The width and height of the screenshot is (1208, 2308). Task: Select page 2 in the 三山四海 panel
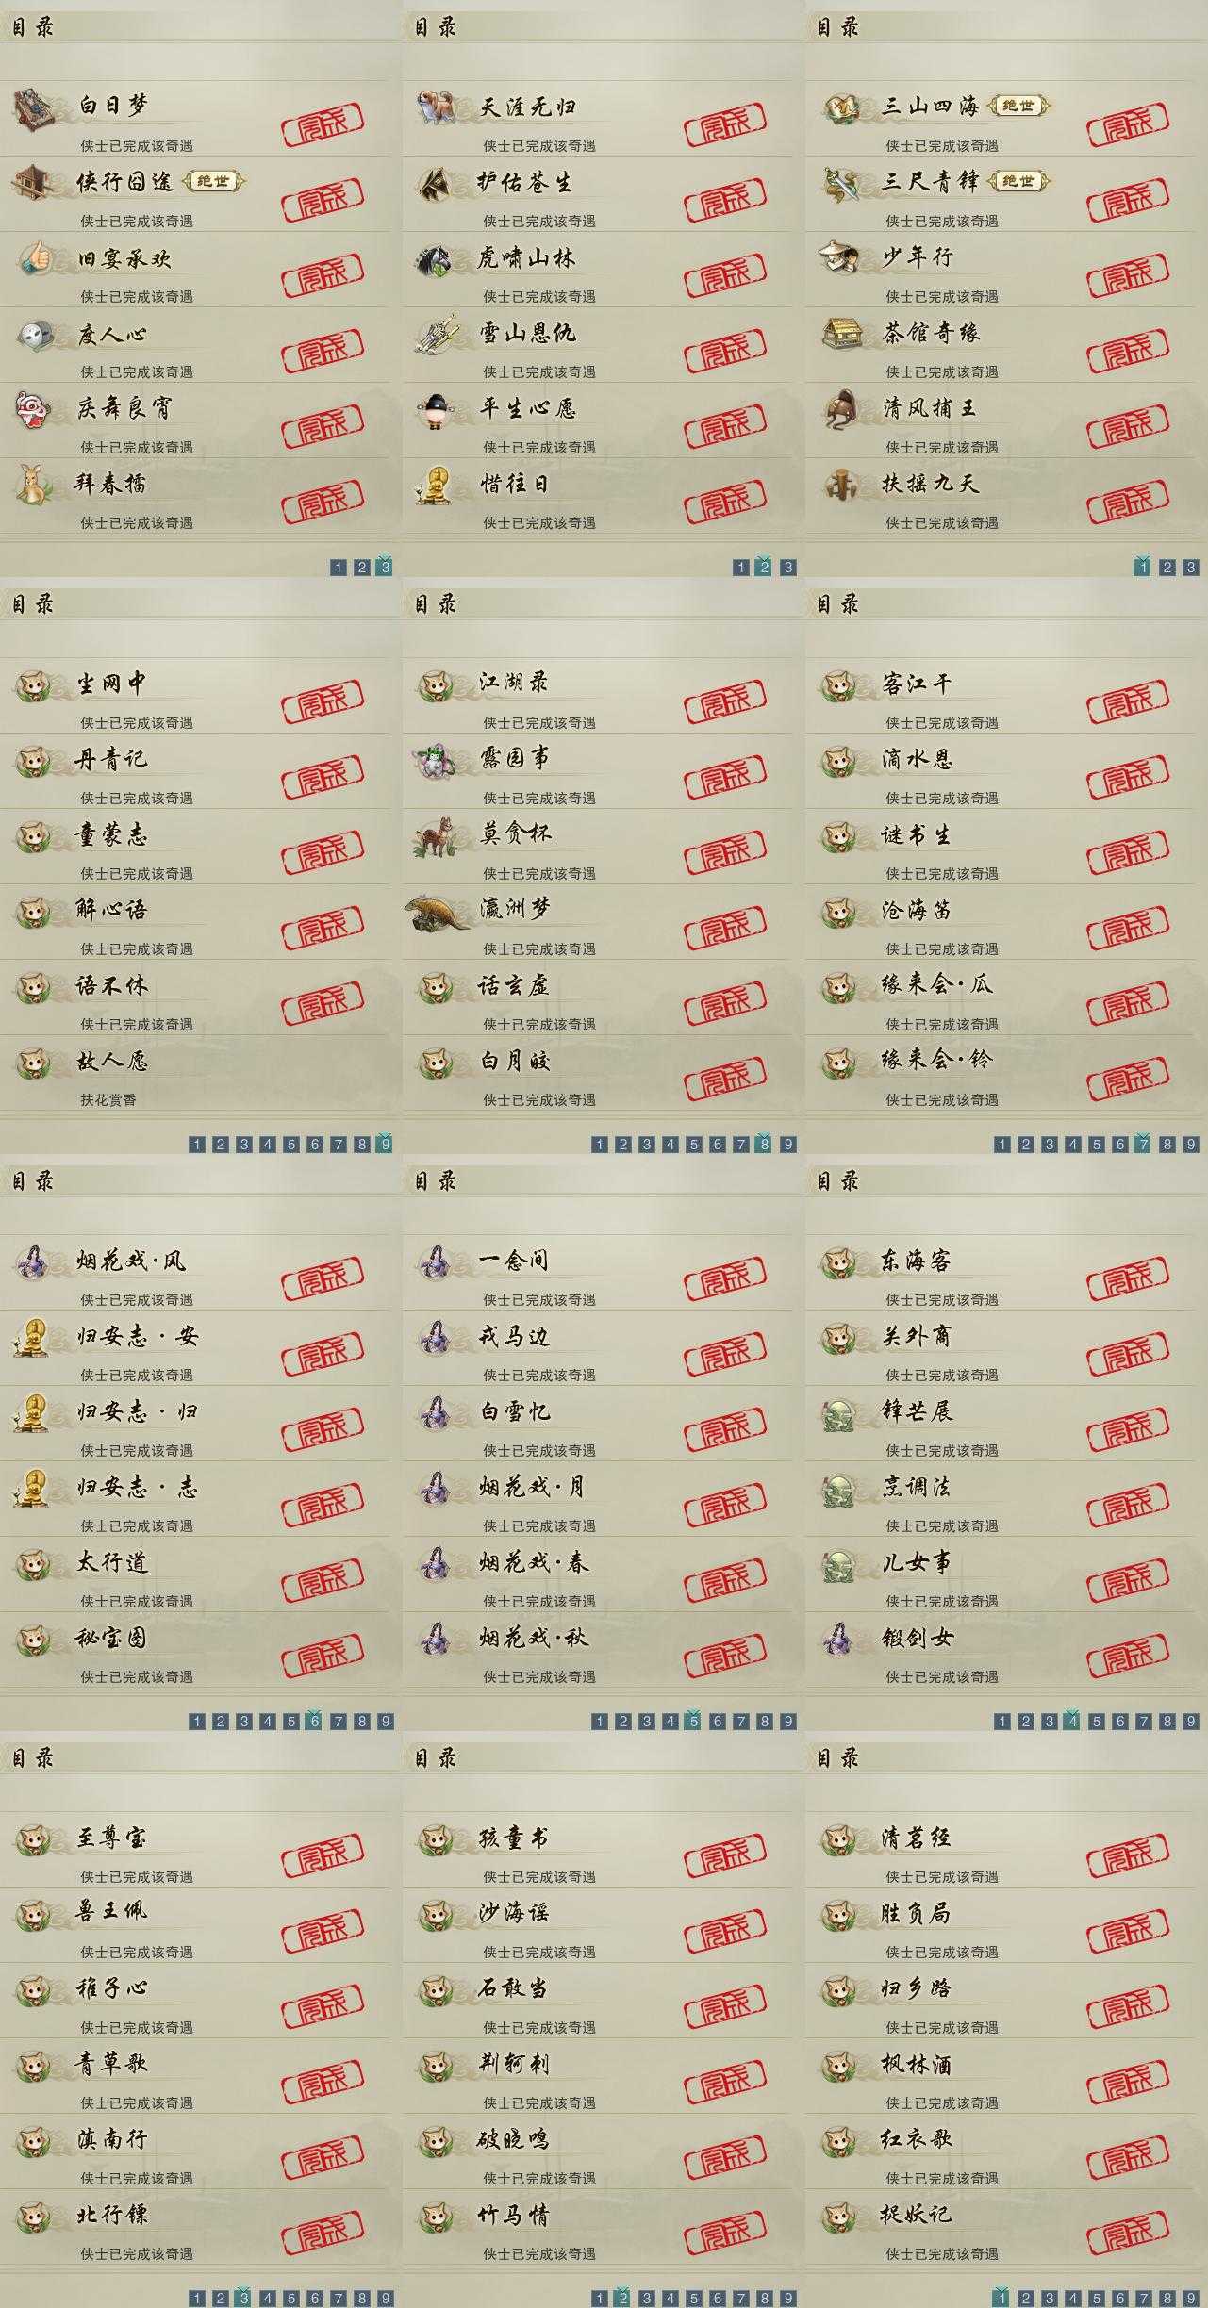(x=1167, y=567)
